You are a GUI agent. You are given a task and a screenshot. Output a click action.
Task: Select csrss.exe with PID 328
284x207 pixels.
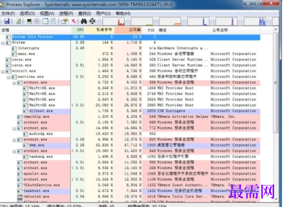coord(130,60)
